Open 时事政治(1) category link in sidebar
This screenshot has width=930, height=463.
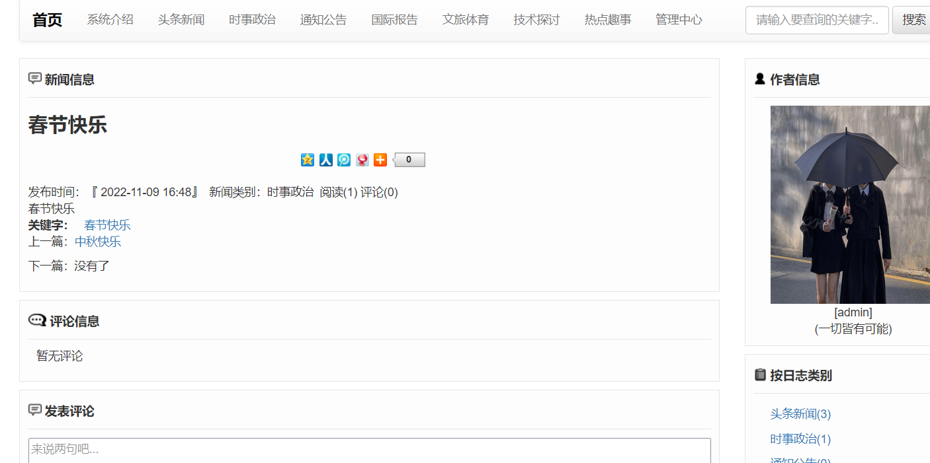[800, 439]
